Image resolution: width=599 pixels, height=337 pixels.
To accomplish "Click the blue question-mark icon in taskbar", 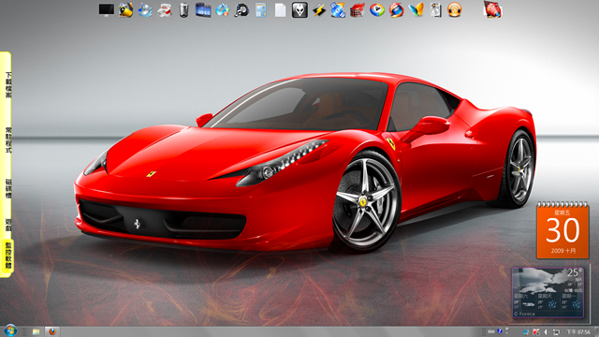I will tap(500, 331).
